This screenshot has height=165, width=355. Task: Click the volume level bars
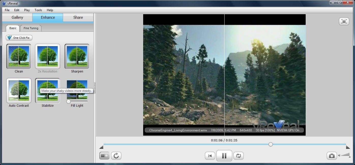point(345,155)
